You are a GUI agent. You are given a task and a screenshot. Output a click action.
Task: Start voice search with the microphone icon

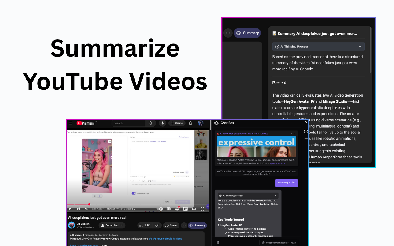[163, 123]
